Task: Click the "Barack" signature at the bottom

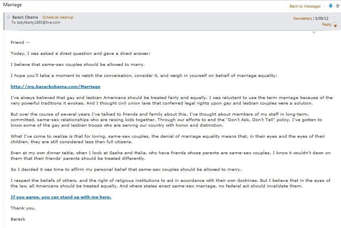Action: [x=18, y=218]
